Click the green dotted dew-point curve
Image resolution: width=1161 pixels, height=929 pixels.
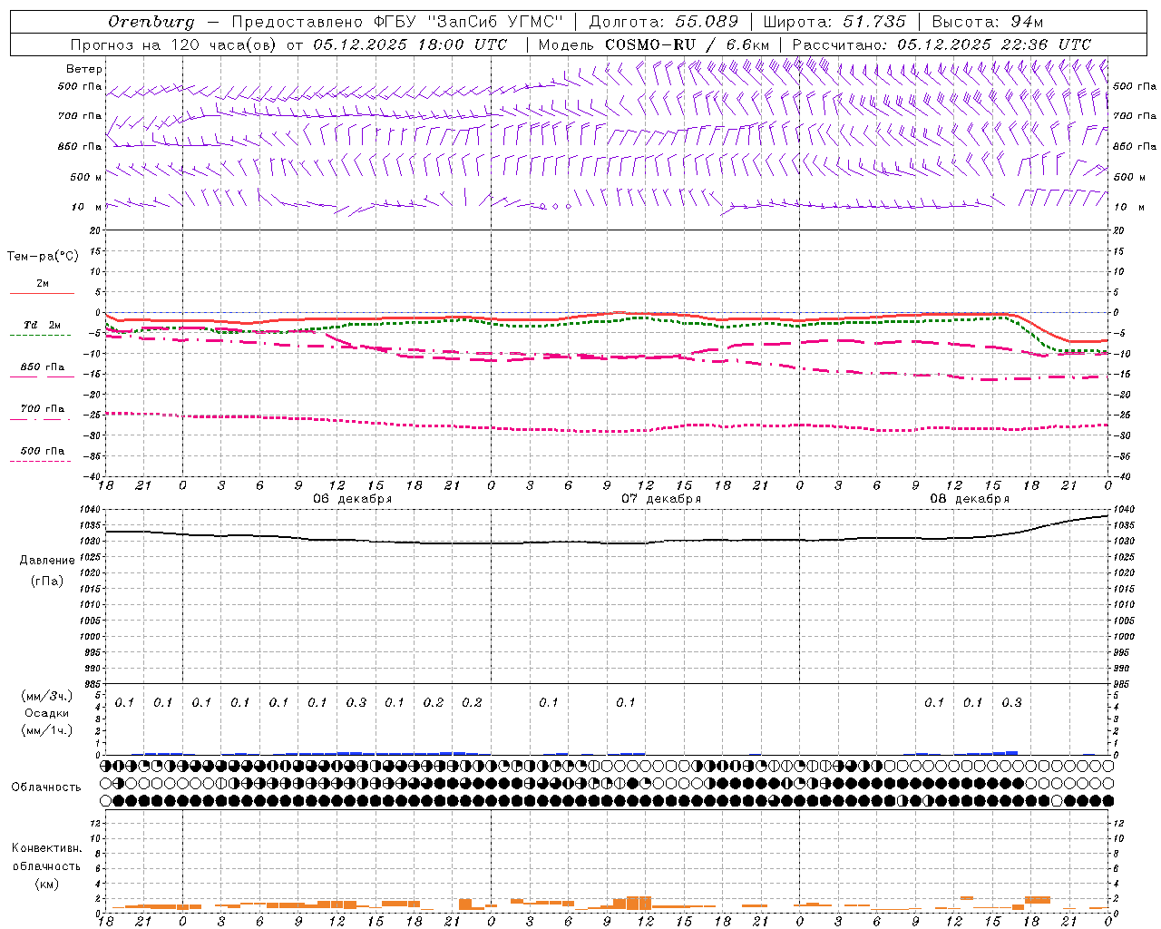coord(607,322)
